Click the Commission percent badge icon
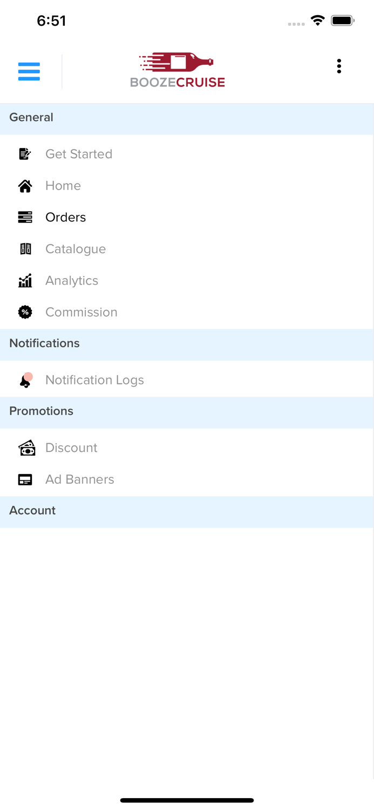This screenshot has width=374, height=810. coord(25,312)
